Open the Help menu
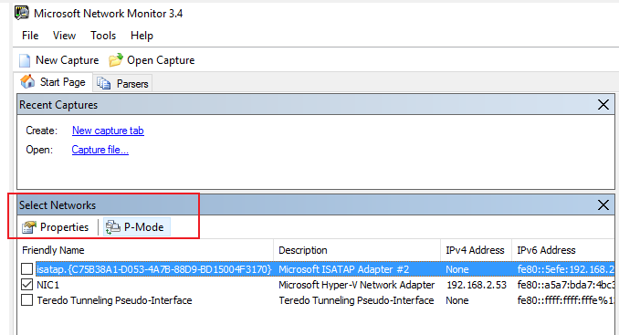This screenshot has height=335, width=619. tap(142, 36)
